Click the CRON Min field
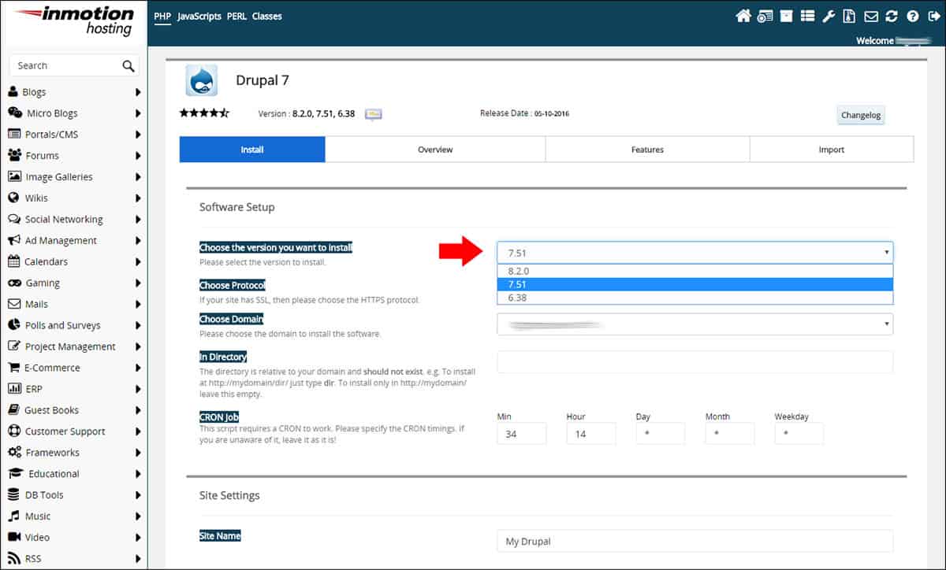Viewport: 946px width, 570px height. (521, 434)
